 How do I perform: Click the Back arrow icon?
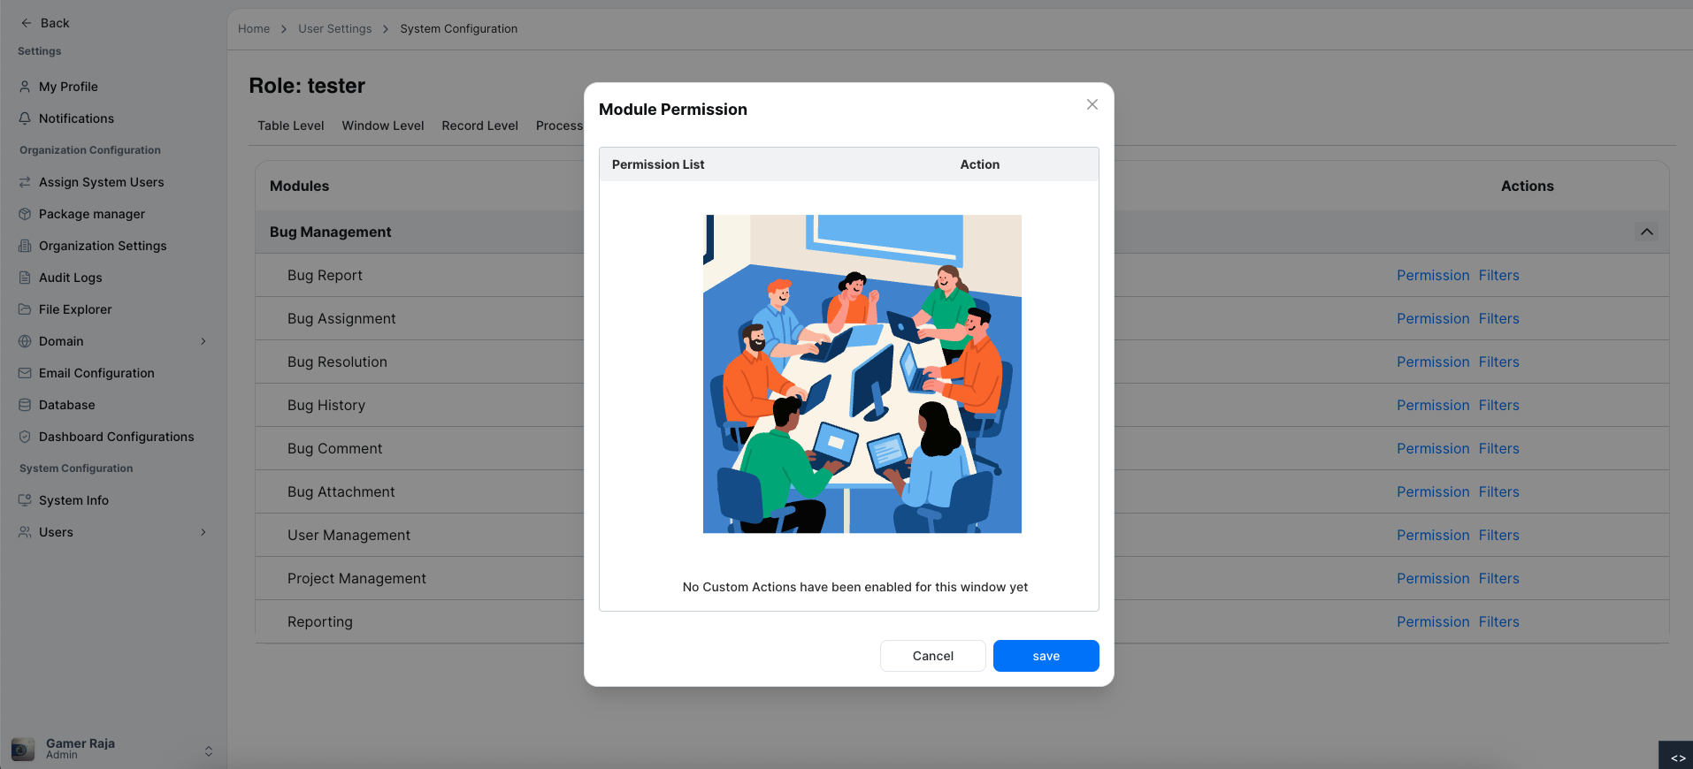[x=26, y=23]
